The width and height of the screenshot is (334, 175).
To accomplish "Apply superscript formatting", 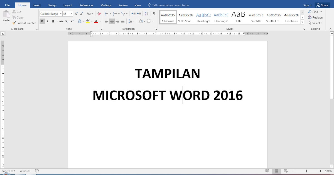I will pyautogui.click(x=72, y=21).
